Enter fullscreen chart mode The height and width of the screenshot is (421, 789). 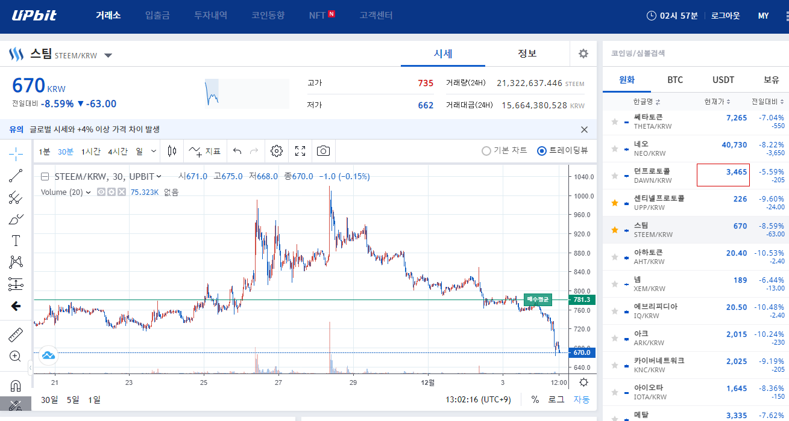point(300,151)
